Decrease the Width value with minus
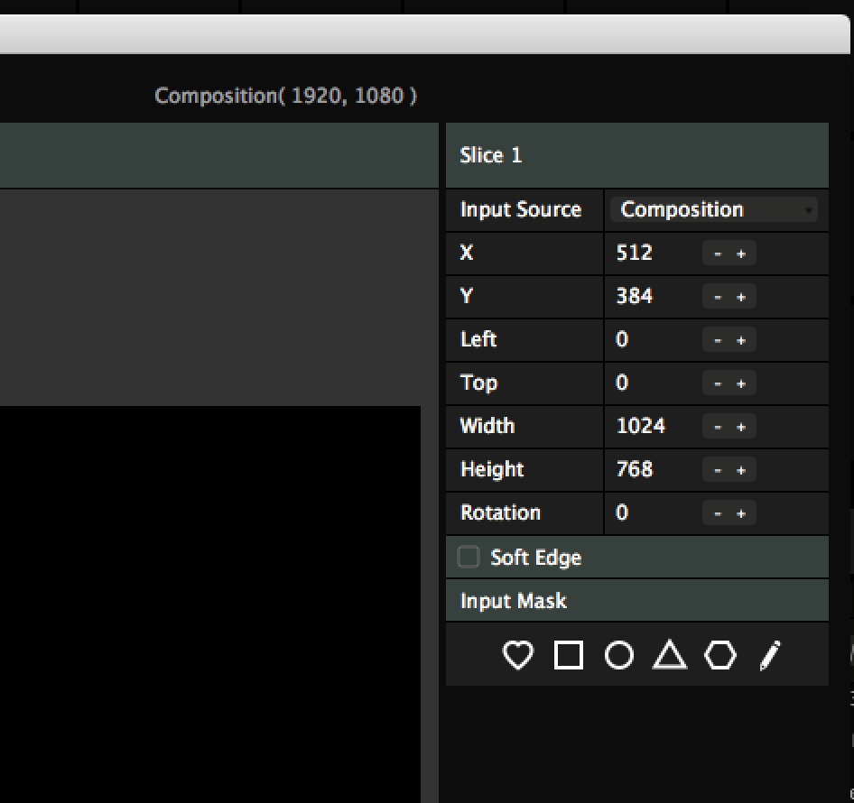Image resolution: width=854 pixels, height=803 pixels. (718, 427)
